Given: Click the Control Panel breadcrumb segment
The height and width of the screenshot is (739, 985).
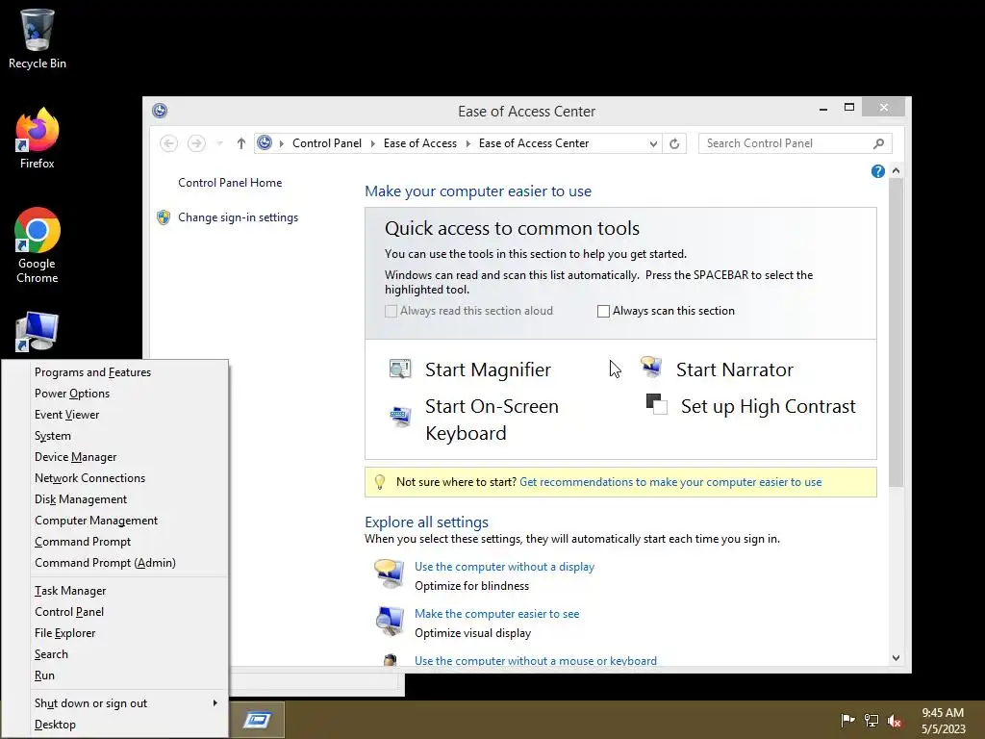Looking at the screenshot, I should 327,143.
